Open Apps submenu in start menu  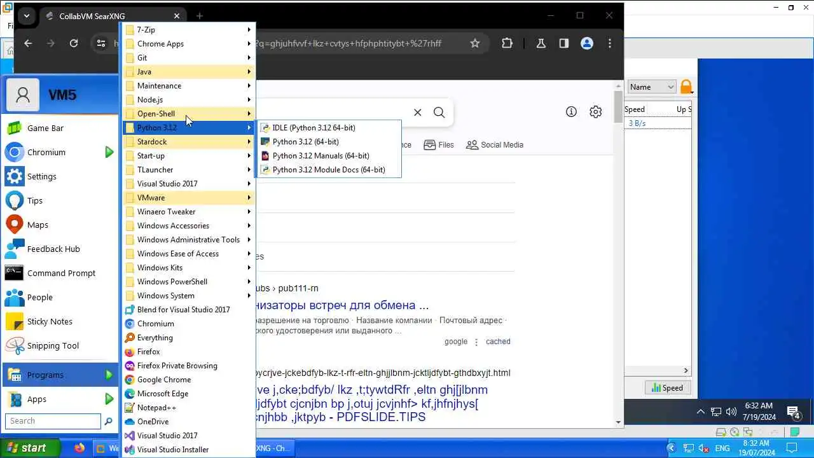click(60, 399)
